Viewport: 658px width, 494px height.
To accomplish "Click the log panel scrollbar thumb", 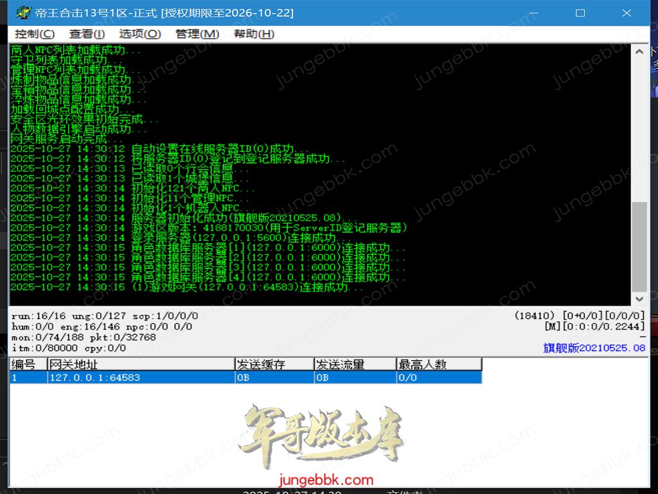I will pos(639,246).
